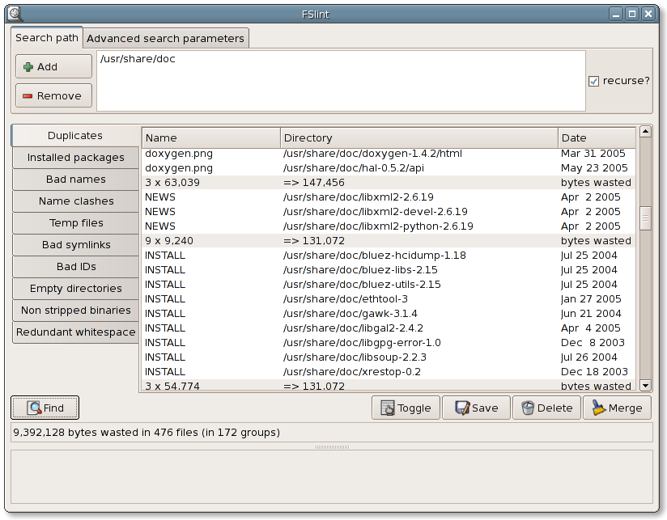Open the Non stripped binaries tab
Image resolution: width=667 pixels, height=520 pixels.
tap(76, 310)
